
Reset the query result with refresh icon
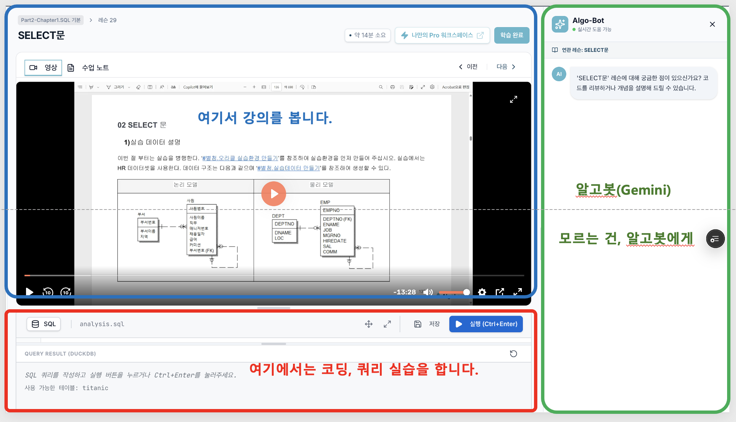514,354
